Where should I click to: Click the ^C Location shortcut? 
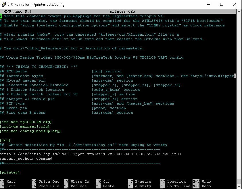click(173, 182)
